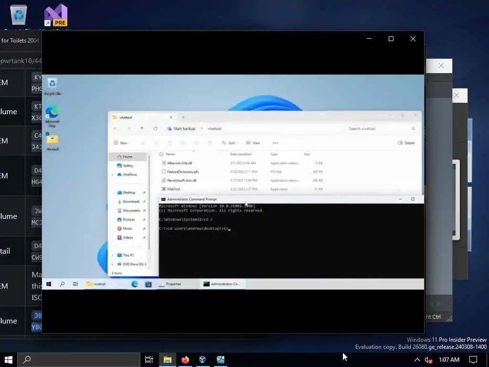Click the Task View icon on the bottom taskbar
489x367 pixels.
[149, 360]
